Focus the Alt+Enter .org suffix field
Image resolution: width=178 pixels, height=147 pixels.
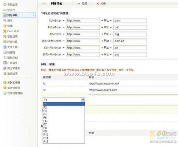tap(130, 34)
